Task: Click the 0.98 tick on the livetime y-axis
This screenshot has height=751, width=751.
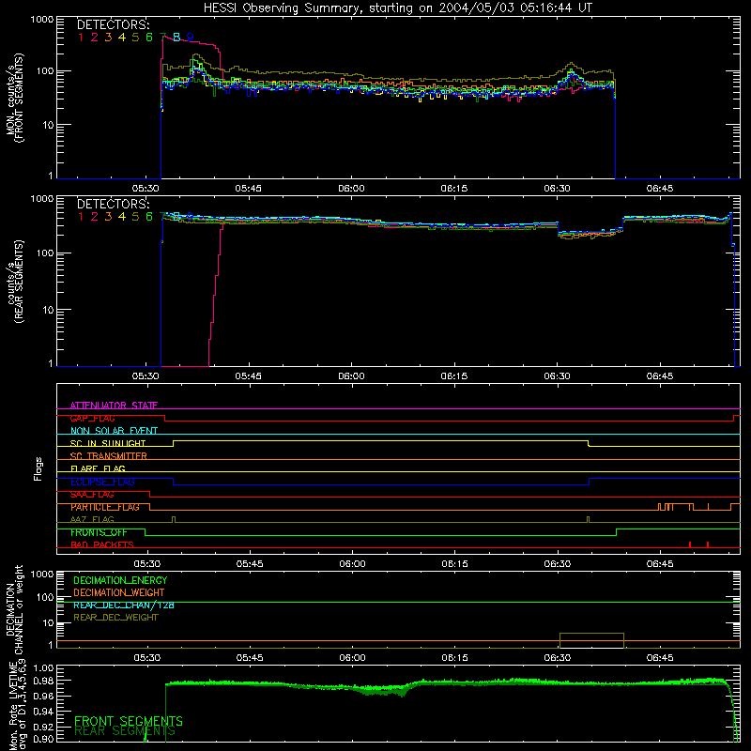Action: tap(44, 681)
